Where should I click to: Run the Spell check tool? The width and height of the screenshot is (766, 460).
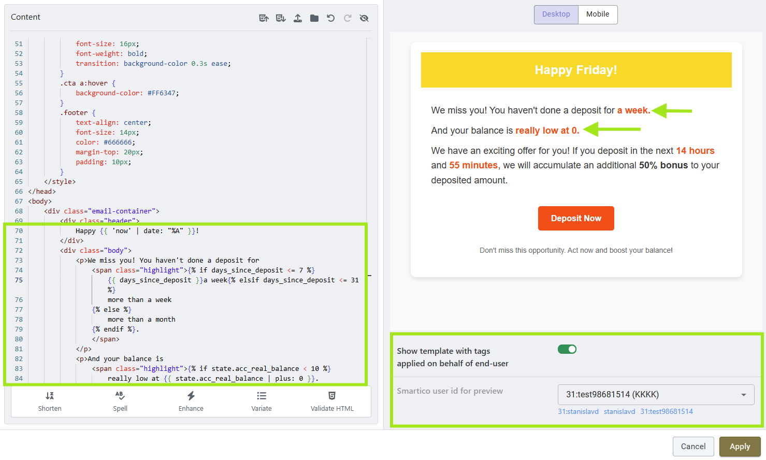coord(120,401)
